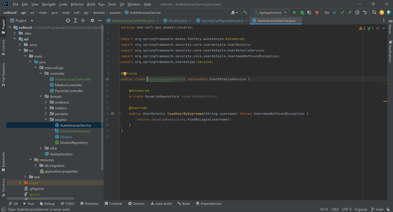Open the Problems tool window
This screenshot has height=212, width=393.
[x=89, y=204]
